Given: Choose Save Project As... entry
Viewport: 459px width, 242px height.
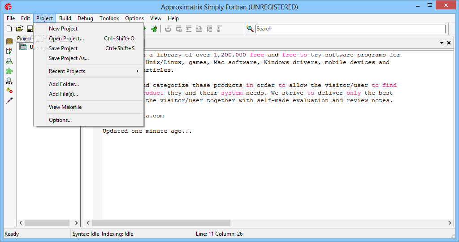Looking at the screenshot, I should pos(88,58).
